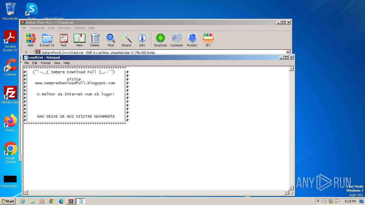365x205 pixels.
Task: Open Notepad File menu
Action: tap(27, 63)
